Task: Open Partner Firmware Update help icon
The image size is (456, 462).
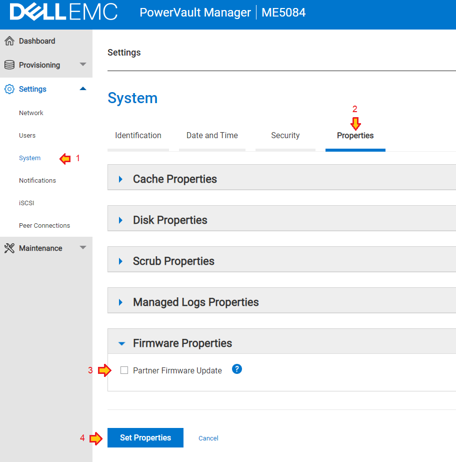Action: click(x=236, y=369)
